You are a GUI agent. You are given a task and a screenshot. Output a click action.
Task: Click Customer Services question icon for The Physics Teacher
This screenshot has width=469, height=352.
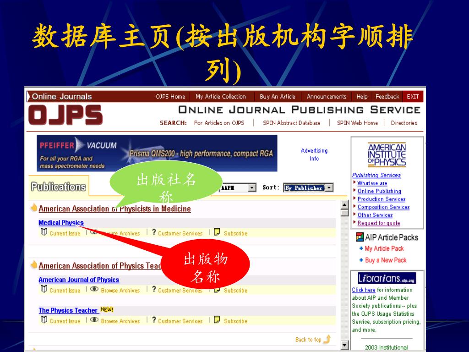click(x=154, y=319)
